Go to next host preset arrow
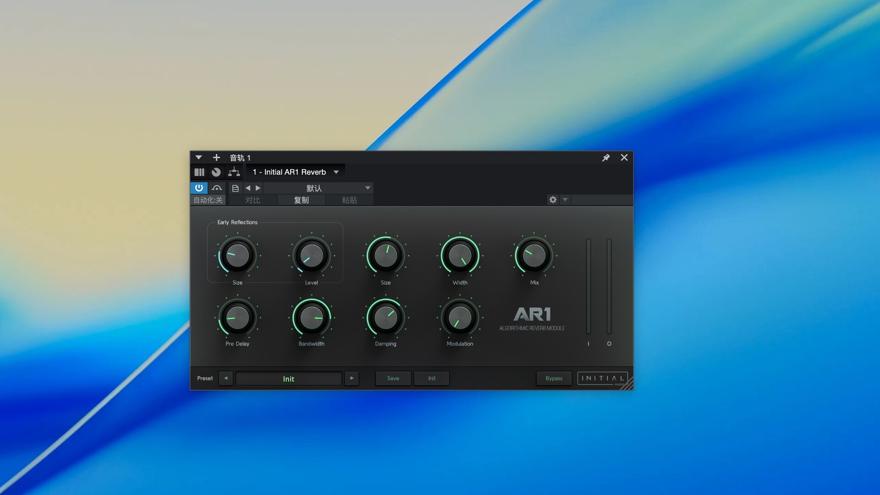This screenshot has height=495, width=880. coord(258,188)
